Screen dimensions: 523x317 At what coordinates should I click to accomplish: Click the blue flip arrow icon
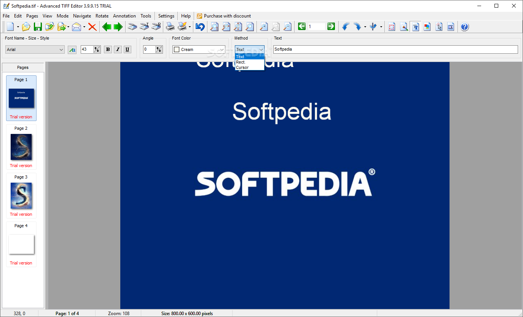point(373,27)
